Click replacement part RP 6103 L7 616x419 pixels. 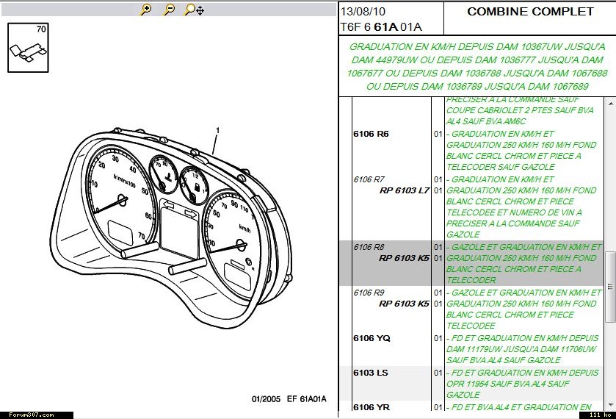pos(404,190)
